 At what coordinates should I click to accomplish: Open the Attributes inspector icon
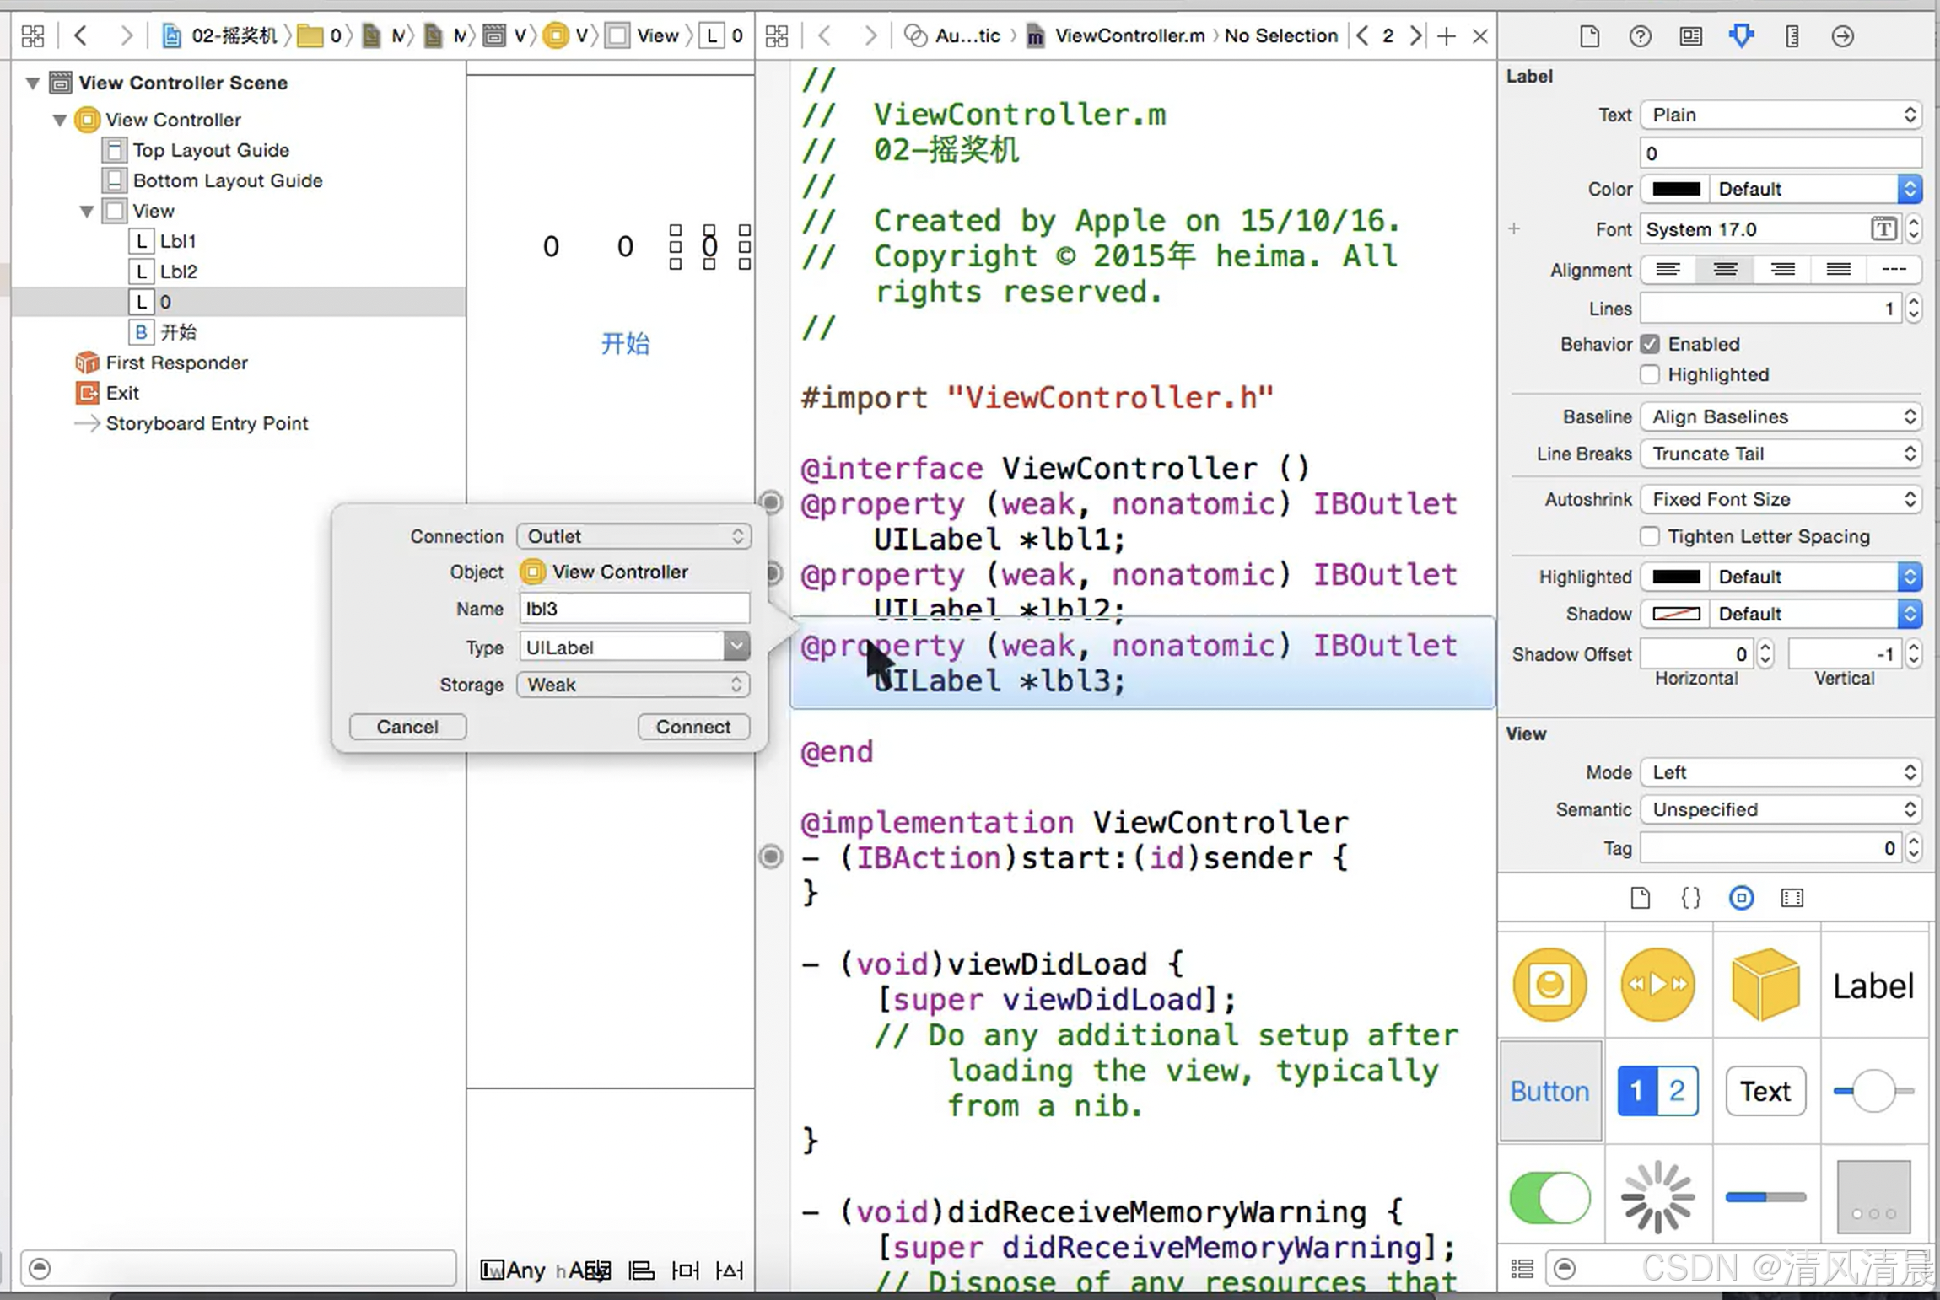tap(1741, 35)
